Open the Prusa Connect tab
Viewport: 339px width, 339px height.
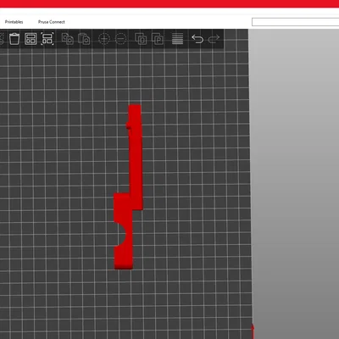click(x=52, y=22)
